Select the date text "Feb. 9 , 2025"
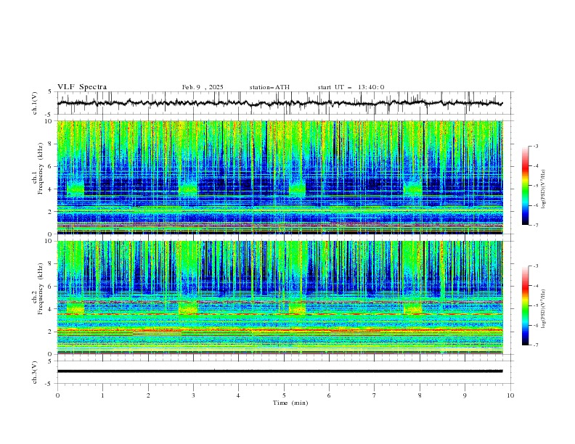The height and width of the screenshot is (444, 575). [203, 87]
